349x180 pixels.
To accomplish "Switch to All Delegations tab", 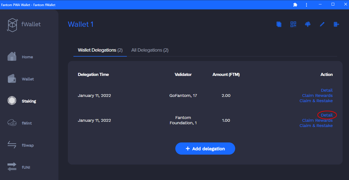I will [x=150, y=50].
